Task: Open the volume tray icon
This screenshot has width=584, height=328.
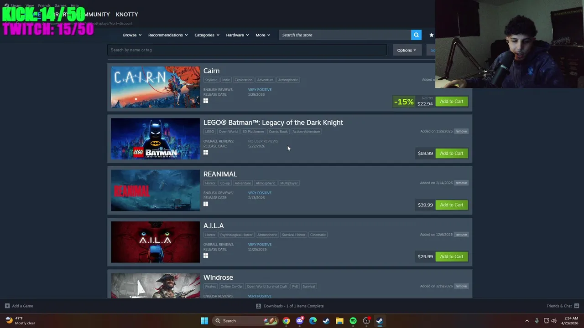Action: point(554,321)
